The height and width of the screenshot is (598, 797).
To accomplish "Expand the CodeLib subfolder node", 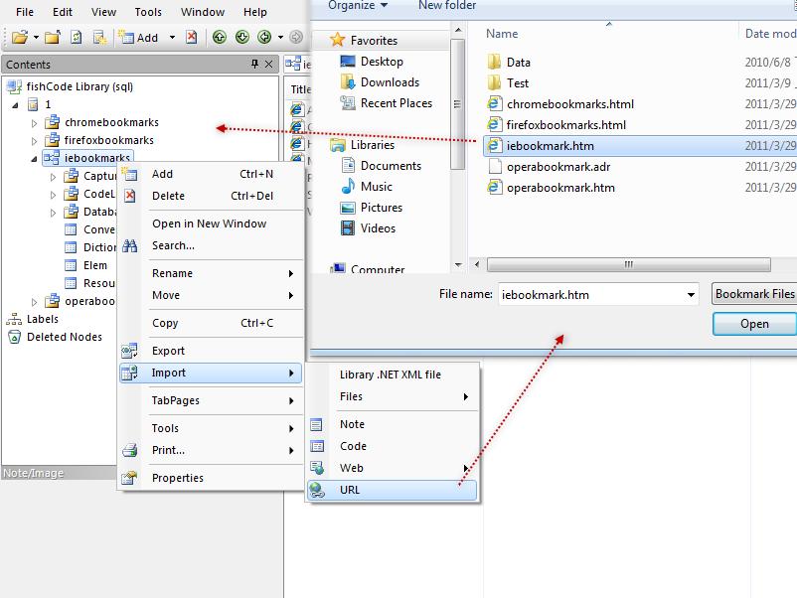I will tap(53, 195).
